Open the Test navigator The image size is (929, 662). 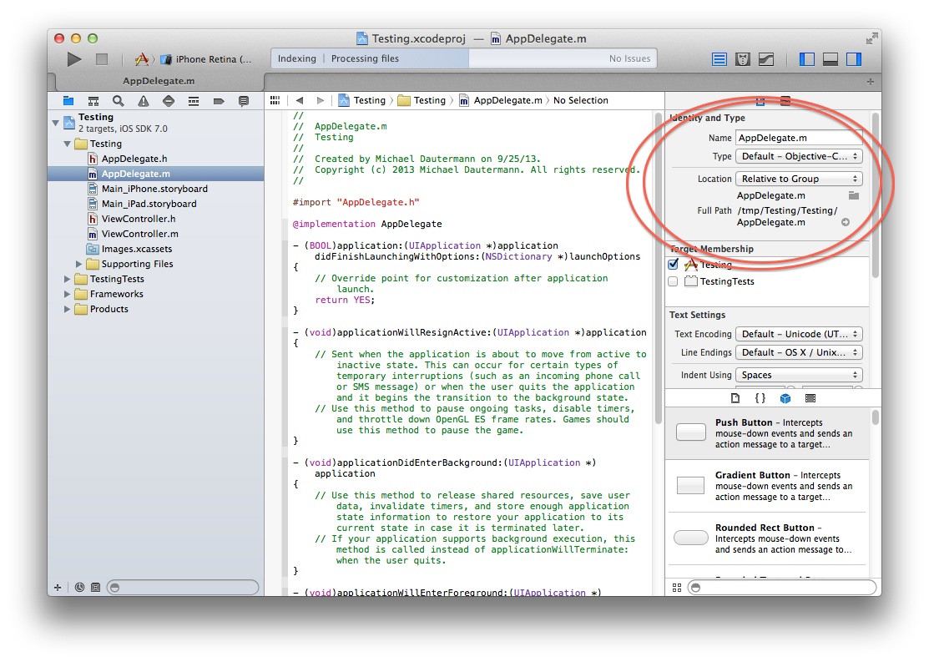[169, 101]
